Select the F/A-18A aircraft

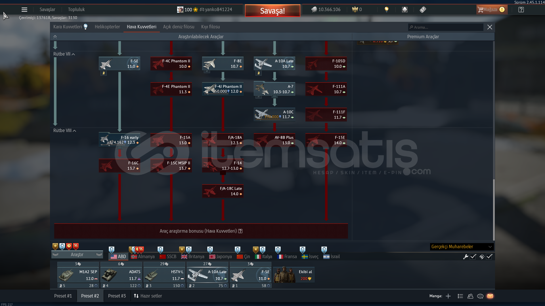click(223, 140)
